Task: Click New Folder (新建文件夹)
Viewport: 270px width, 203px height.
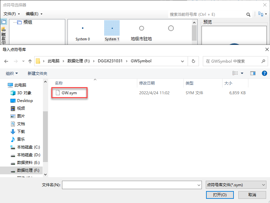Action: pyautogui.click(x=37, y=74)
